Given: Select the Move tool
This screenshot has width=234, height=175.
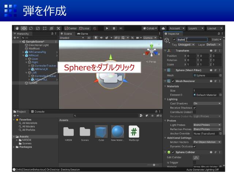Looking at the screenshot, I should [x=24, y=28].
